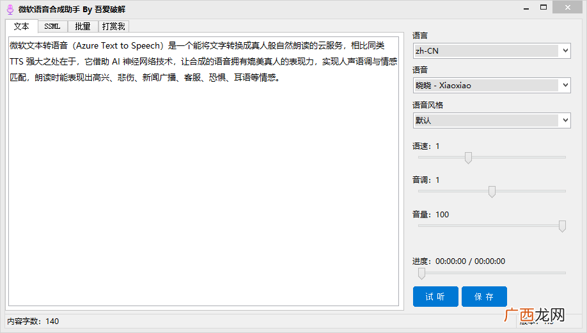Click the 音量 volume slider thumb
Screen dimensions: 587x333
tap(562, 226)
